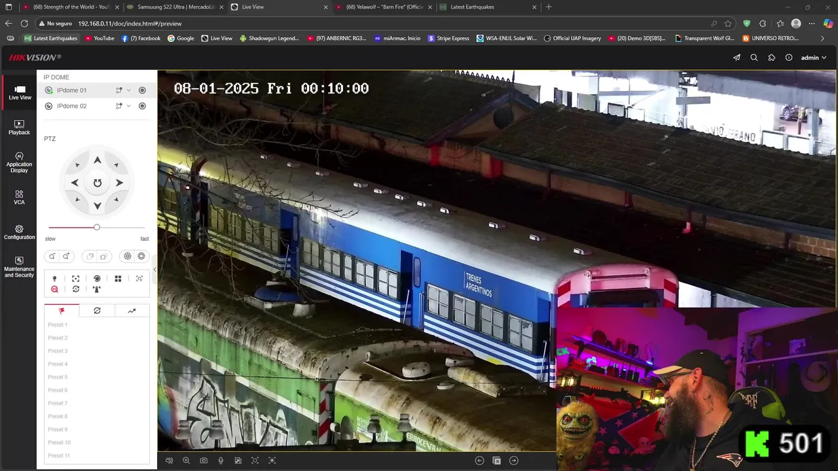Toggle the 3D positioning icon
The width and height of the screenshot is (838, 471).
pos(139,279)
